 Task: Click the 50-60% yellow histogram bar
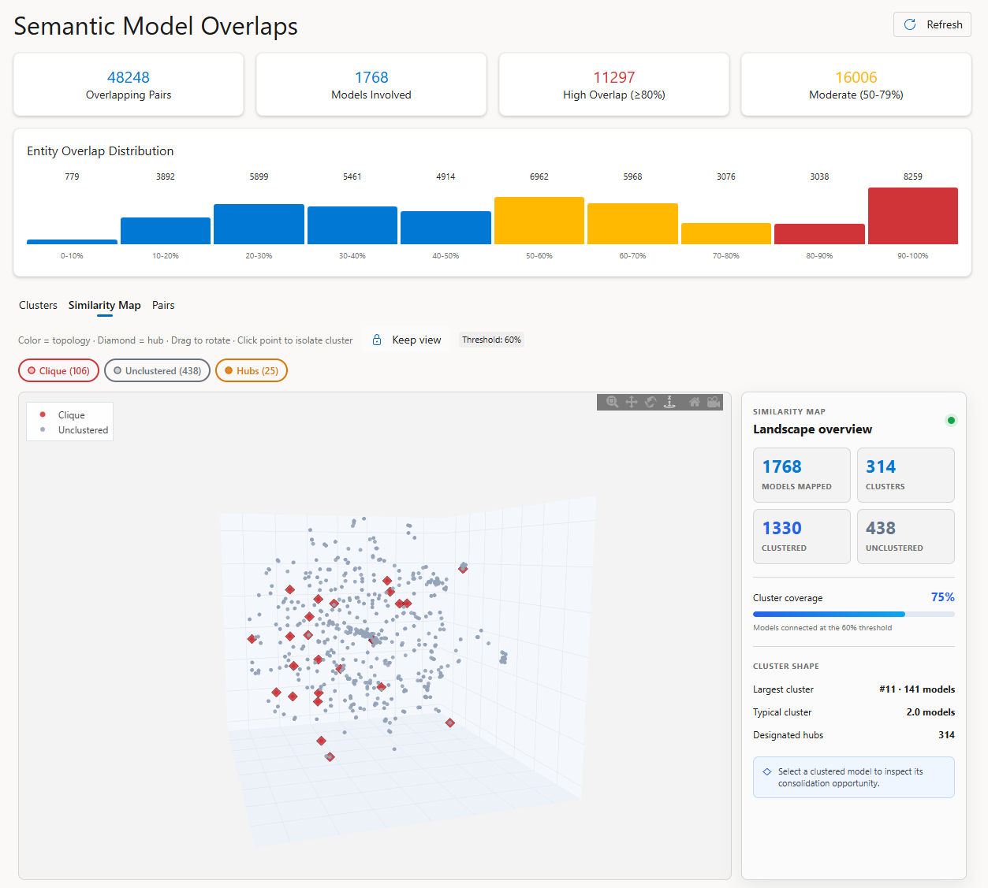coord(539,221)
